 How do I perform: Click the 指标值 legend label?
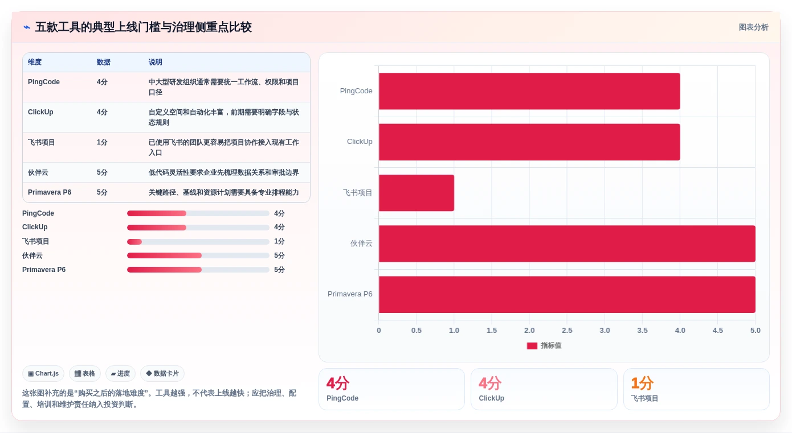551,346
